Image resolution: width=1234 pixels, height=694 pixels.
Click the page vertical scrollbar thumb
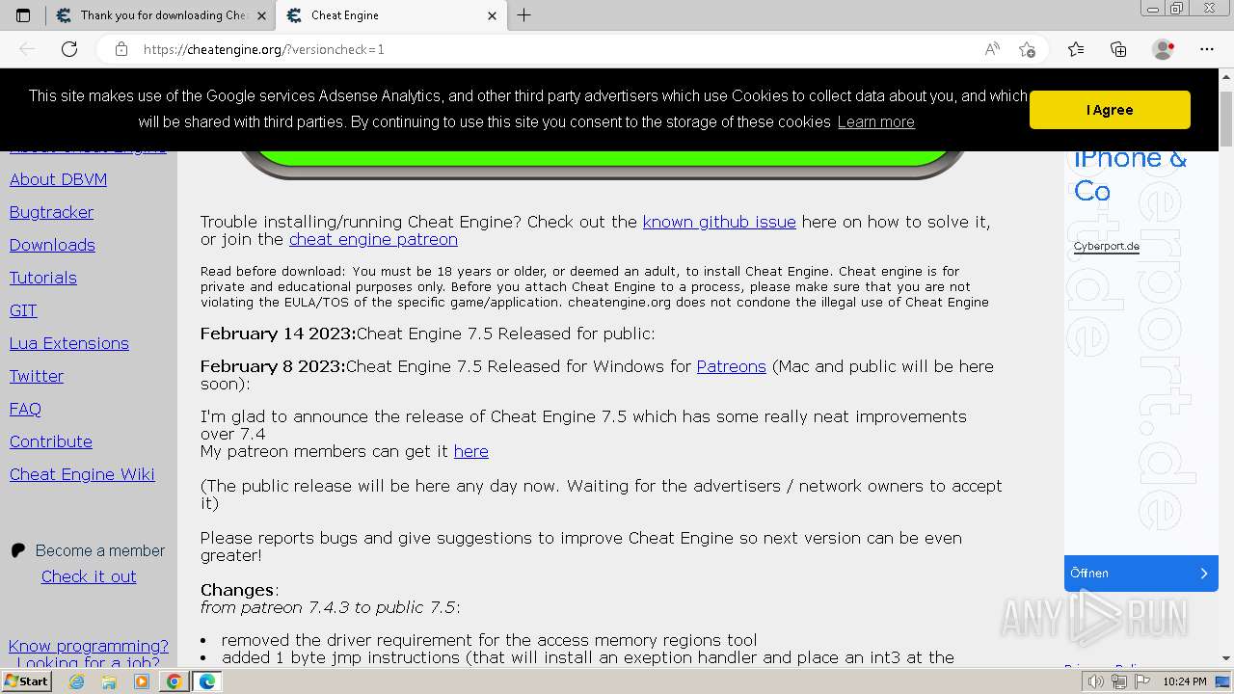1226,119
